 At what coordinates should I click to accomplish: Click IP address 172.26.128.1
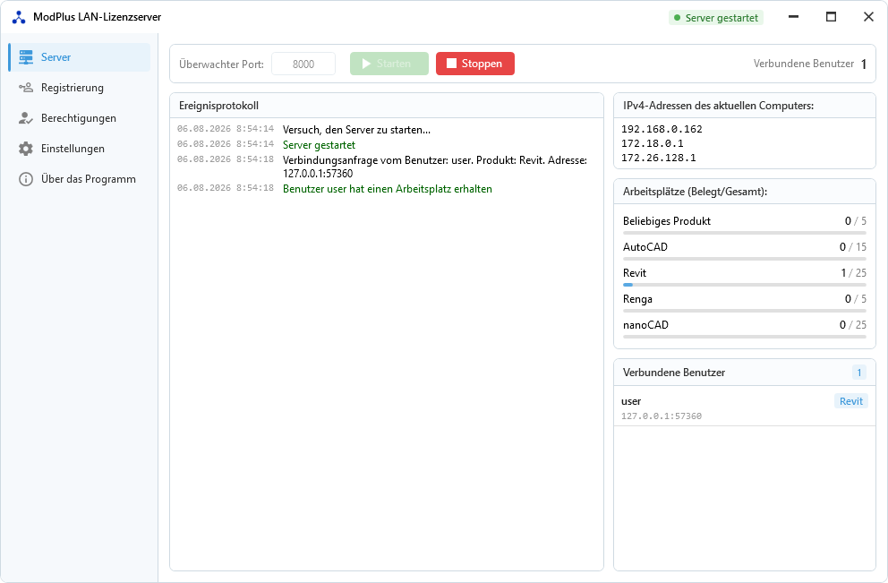pos(659,159)
